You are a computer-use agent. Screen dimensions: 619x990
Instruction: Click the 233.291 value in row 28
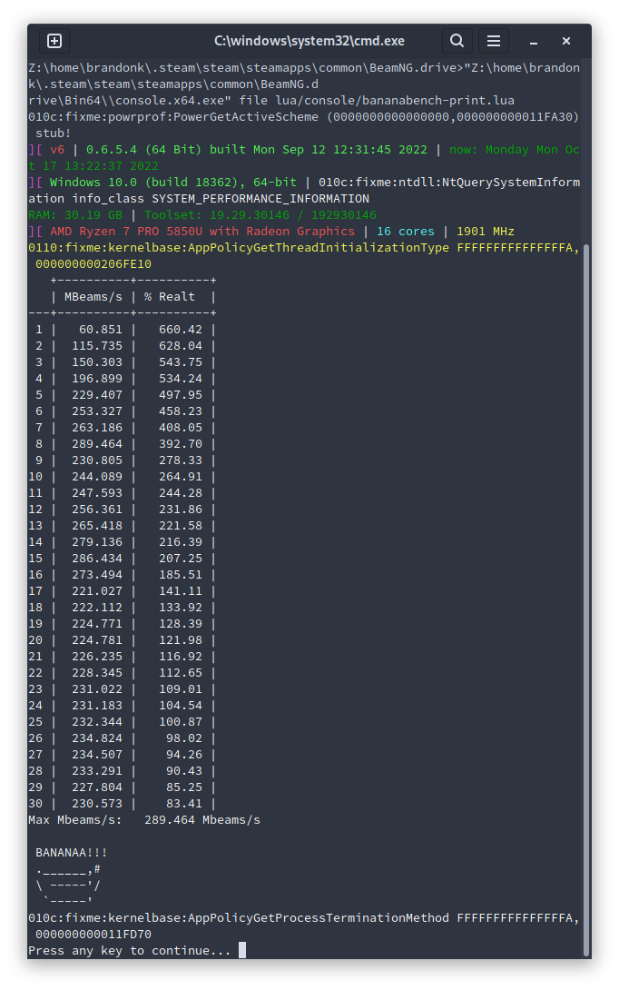point(97,771)
